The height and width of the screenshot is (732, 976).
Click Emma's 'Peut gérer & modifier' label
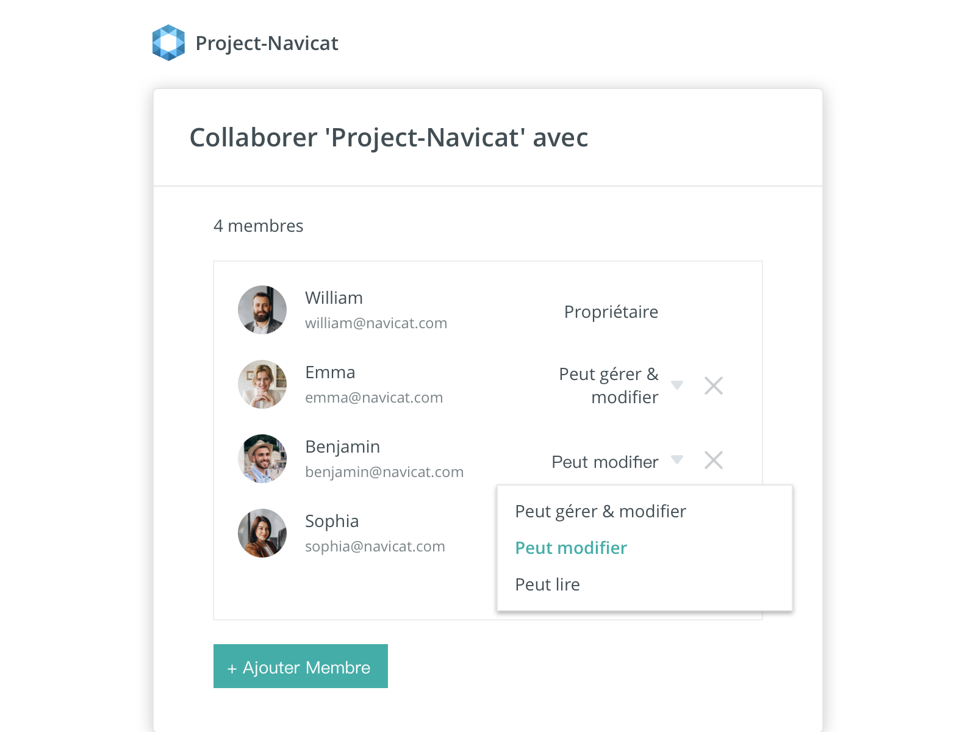pos(609,386)
